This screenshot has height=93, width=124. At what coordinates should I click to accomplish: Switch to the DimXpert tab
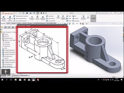[30, 23]
